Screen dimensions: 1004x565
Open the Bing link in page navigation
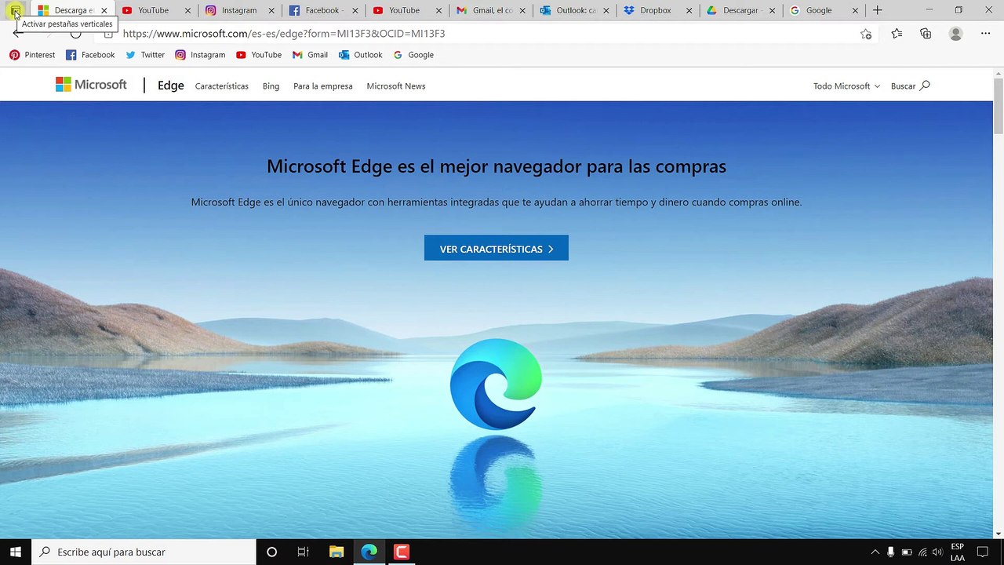click(271, 86)
